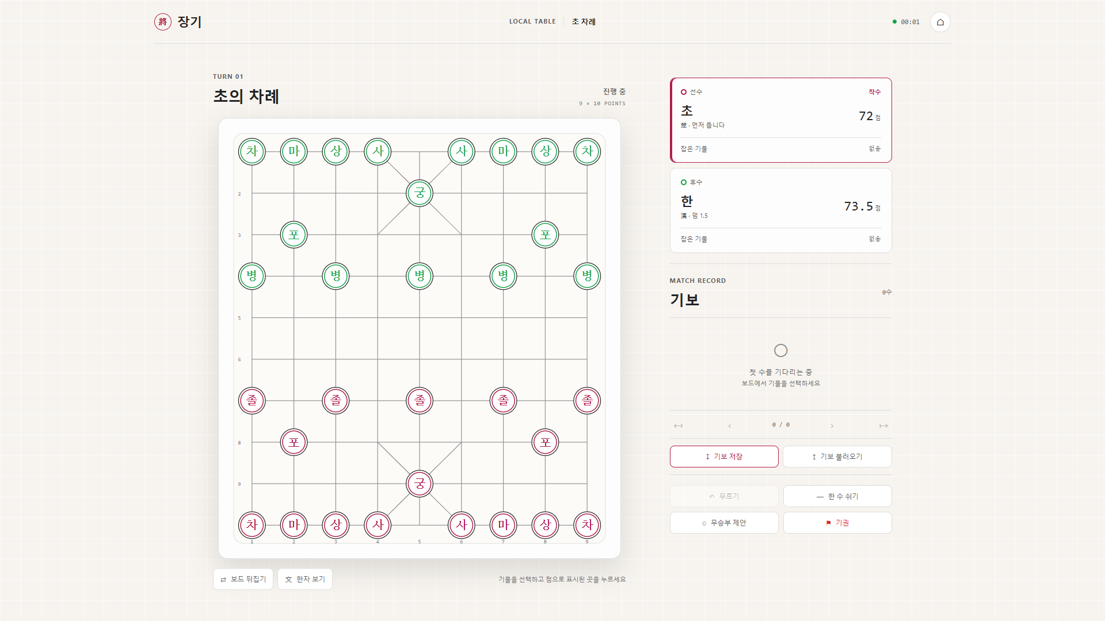Jump to last move in 기보
This screenshot has height=621, width=1105.
883,425
